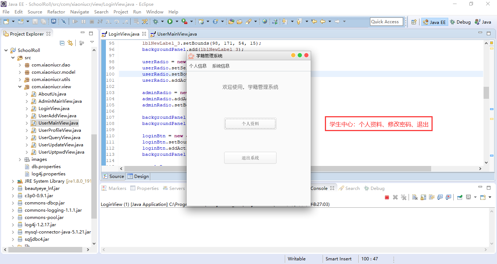The height and width of the screenshot is (264, 497).
Task: Click the New file wizard icon
Action: pyautogui.click(x=6, y=21)
